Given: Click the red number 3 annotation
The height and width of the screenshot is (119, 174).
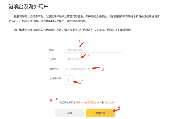Looking at the screenshot, I should coord(102,69).
